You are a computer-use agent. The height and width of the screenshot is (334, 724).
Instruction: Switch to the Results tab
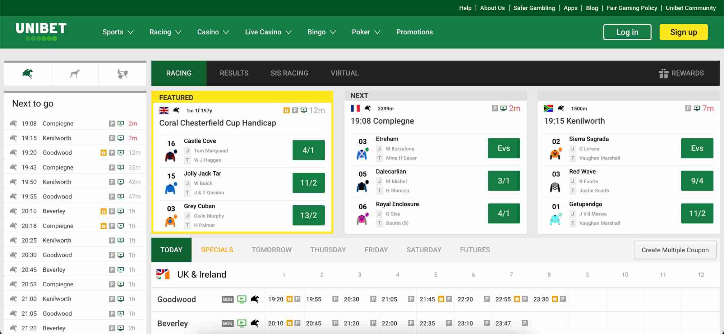[x=234, y=73]
